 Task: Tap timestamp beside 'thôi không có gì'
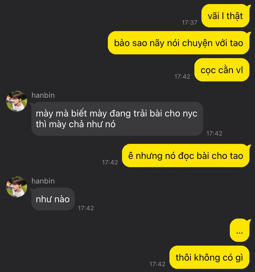click(157, 264)
